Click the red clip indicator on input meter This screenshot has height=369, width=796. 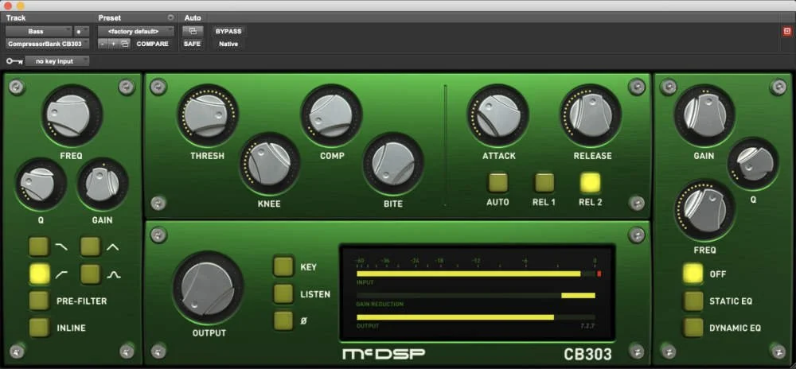point(599,274)
